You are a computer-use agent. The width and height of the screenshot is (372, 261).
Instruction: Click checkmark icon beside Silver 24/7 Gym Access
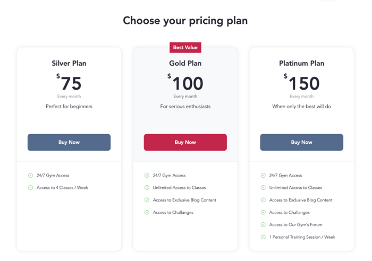31,175
